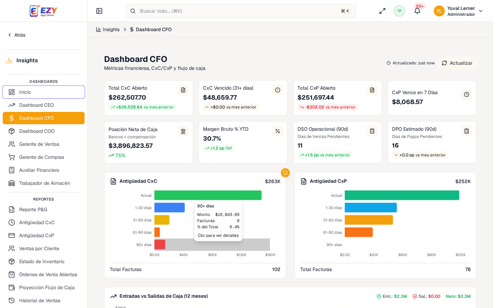Click the CxP Vence en 7 Días clock icon
The height and width of the screenshot is (308, 493).
pyautogui.click(x=467, y=94)
